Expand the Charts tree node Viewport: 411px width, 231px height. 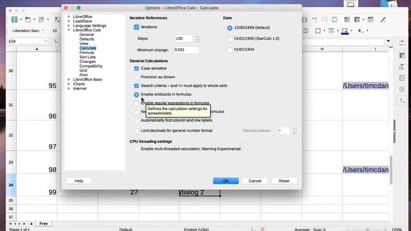point(69,84)
